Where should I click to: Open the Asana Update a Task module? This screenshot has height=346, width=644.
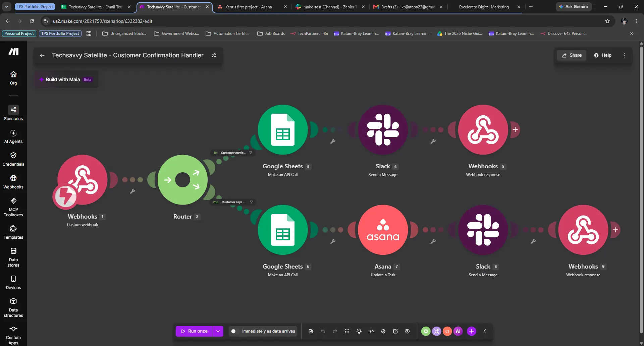(x=383, y=230)
